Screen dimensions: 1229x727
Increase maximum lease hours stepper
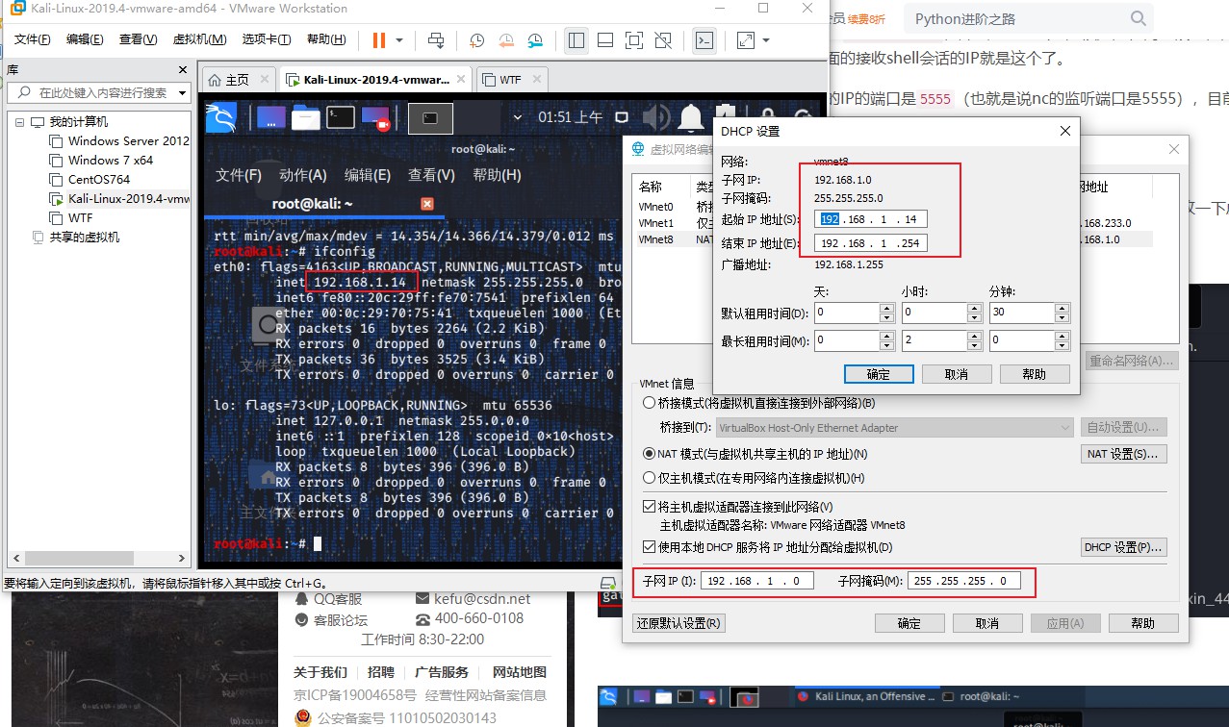tap(975, 336)
